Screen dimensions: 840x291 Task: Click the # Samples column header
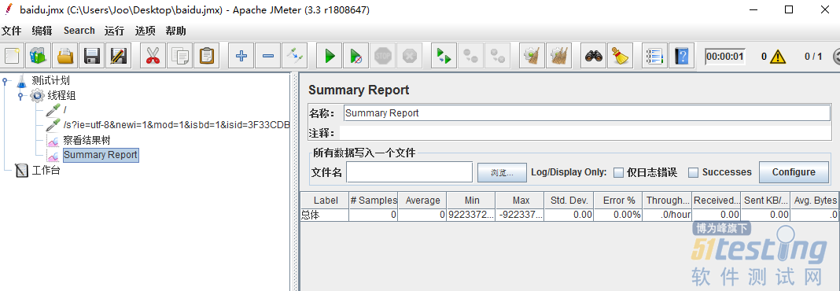pos(374,201)
